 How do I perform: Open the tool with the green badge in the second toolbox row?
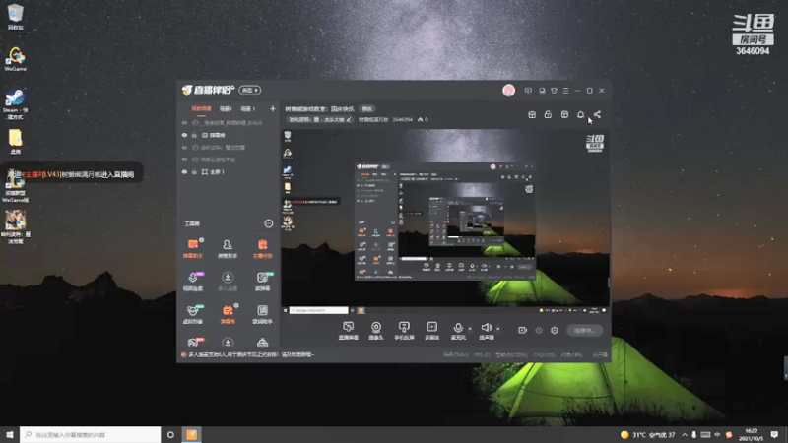pyautogui.click(x=262, y=282)
